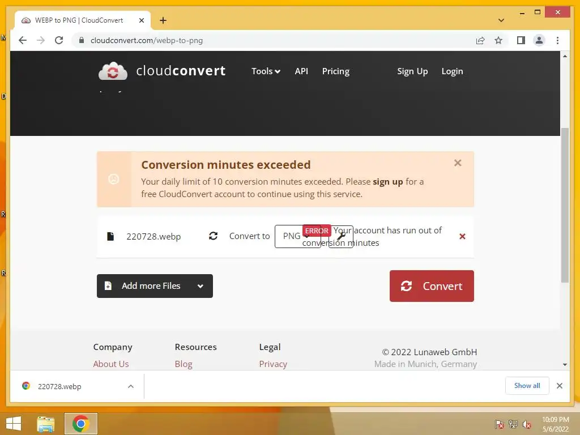Follow the bold sign up link
580x435 pixels.
coord(387,182)
